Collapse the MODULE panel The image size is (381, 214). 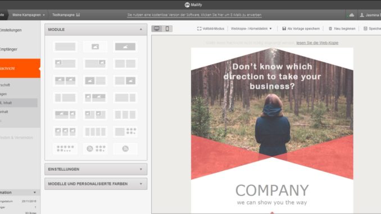click(x=140, y=29)
